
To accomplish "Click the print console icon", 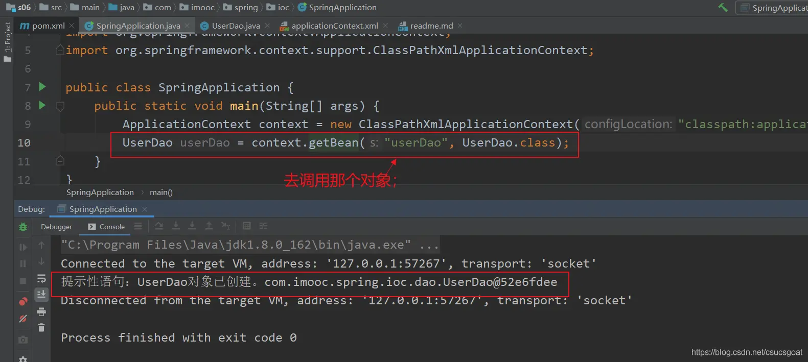I will point(41,311).
